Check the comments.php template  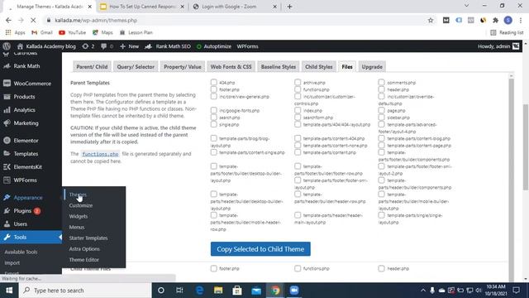click(381, 82)
